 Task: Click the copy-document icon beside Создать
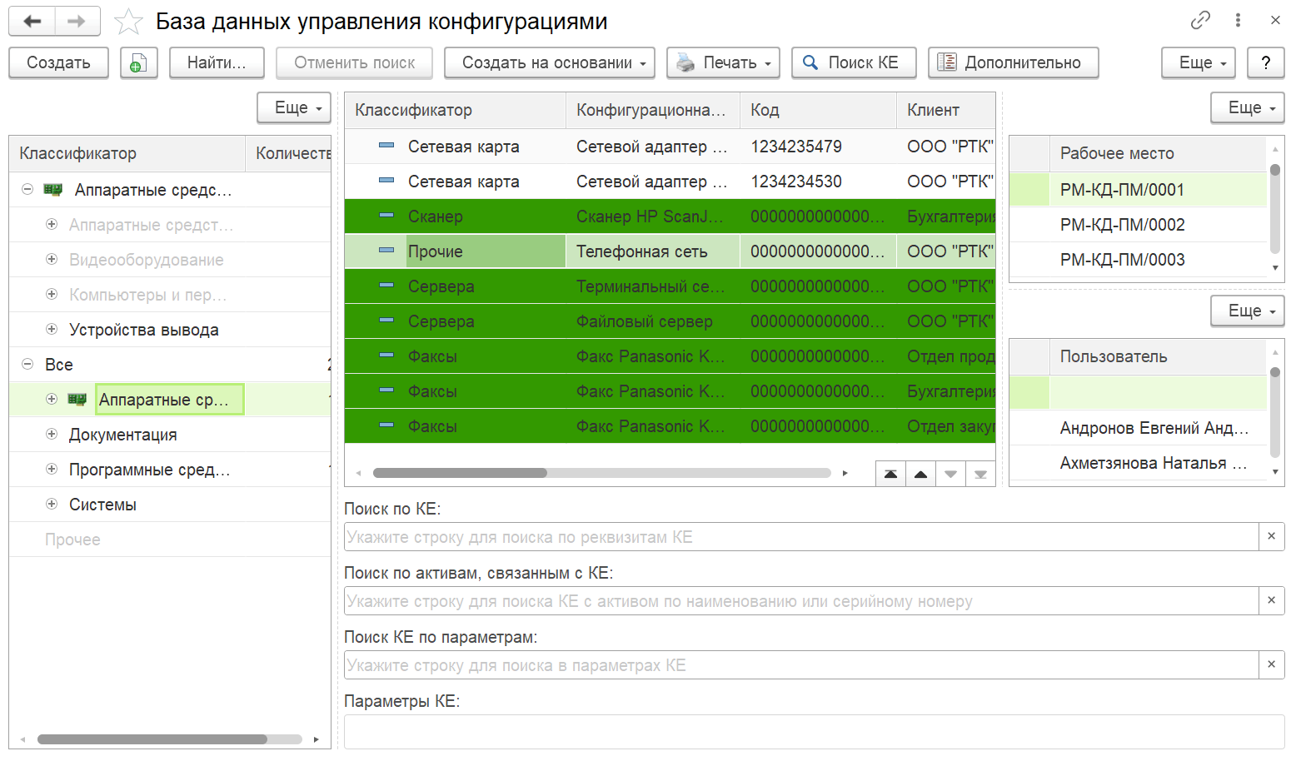click(x=139, y=62)
